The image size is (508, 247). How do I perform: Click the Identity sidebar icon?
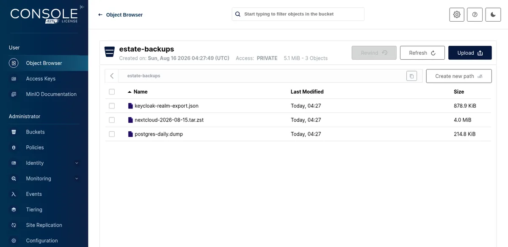point(14,163)
